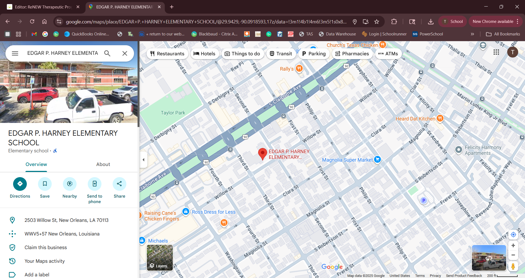Open the Terms link in map footer

pyautogui.click(x=420, y=276)
